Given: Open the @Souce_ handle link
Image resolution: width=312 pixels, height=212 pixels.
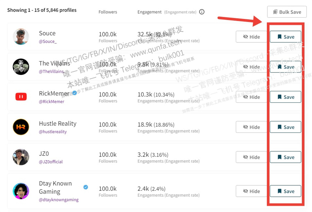Looking at the screenshot, I should click(48, 41).
